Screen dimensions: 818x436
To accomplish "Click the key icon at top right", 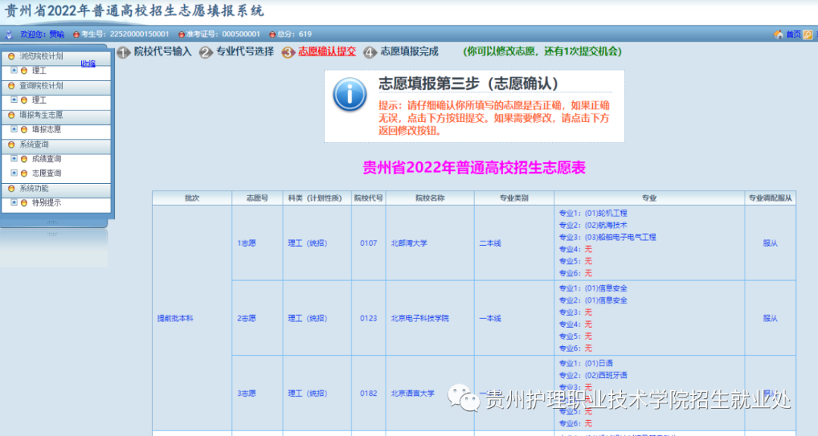I will coord(807,34).
